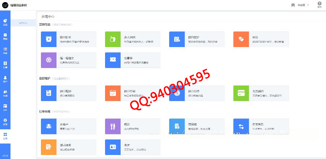This screenshot has height=159, width=326.
Task: Open the DIY section in left sidebar
Action: pos(5,107)
